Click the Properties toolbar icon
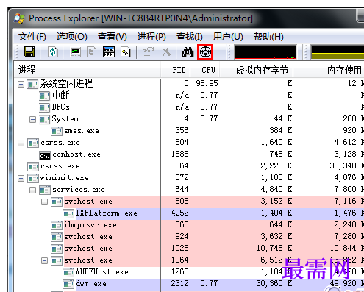The height and width of the screenshot is (292, 364). (x=148, y=52)
